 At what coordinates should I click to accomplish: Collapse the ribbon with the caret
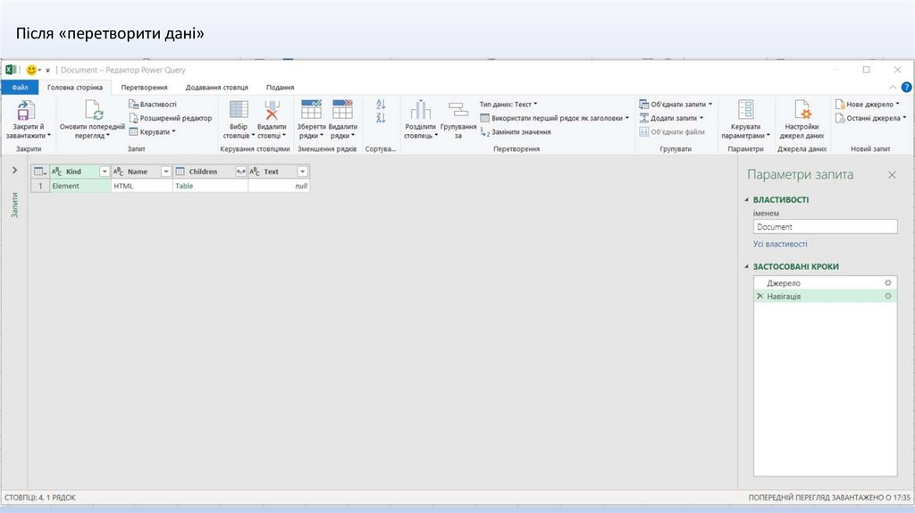pos(893,87)
